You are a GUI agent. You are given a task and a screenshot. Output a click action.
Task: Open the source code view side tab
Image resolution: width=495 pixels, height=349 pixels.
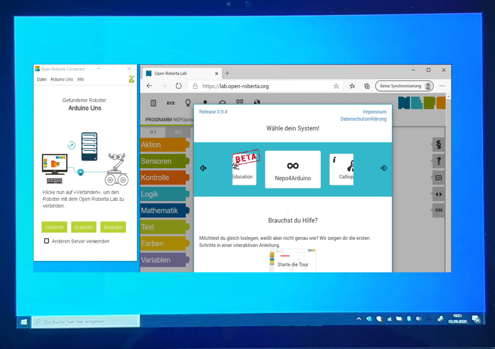click(439, 194)
